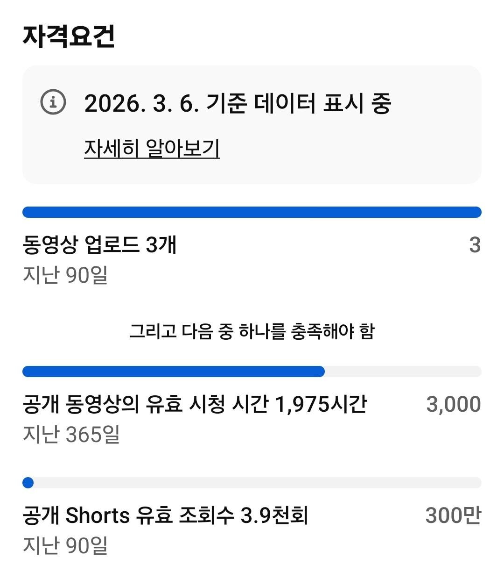Viewport: 504px width, 572px height.
Task: Select the 동영상 업로드 3개 label
Action: [99, 245]
